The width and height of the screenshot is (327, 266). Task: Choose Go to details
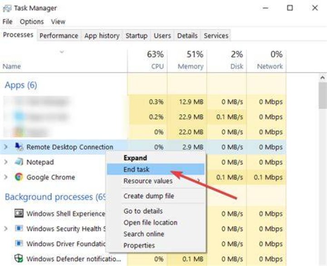[156, 211]
